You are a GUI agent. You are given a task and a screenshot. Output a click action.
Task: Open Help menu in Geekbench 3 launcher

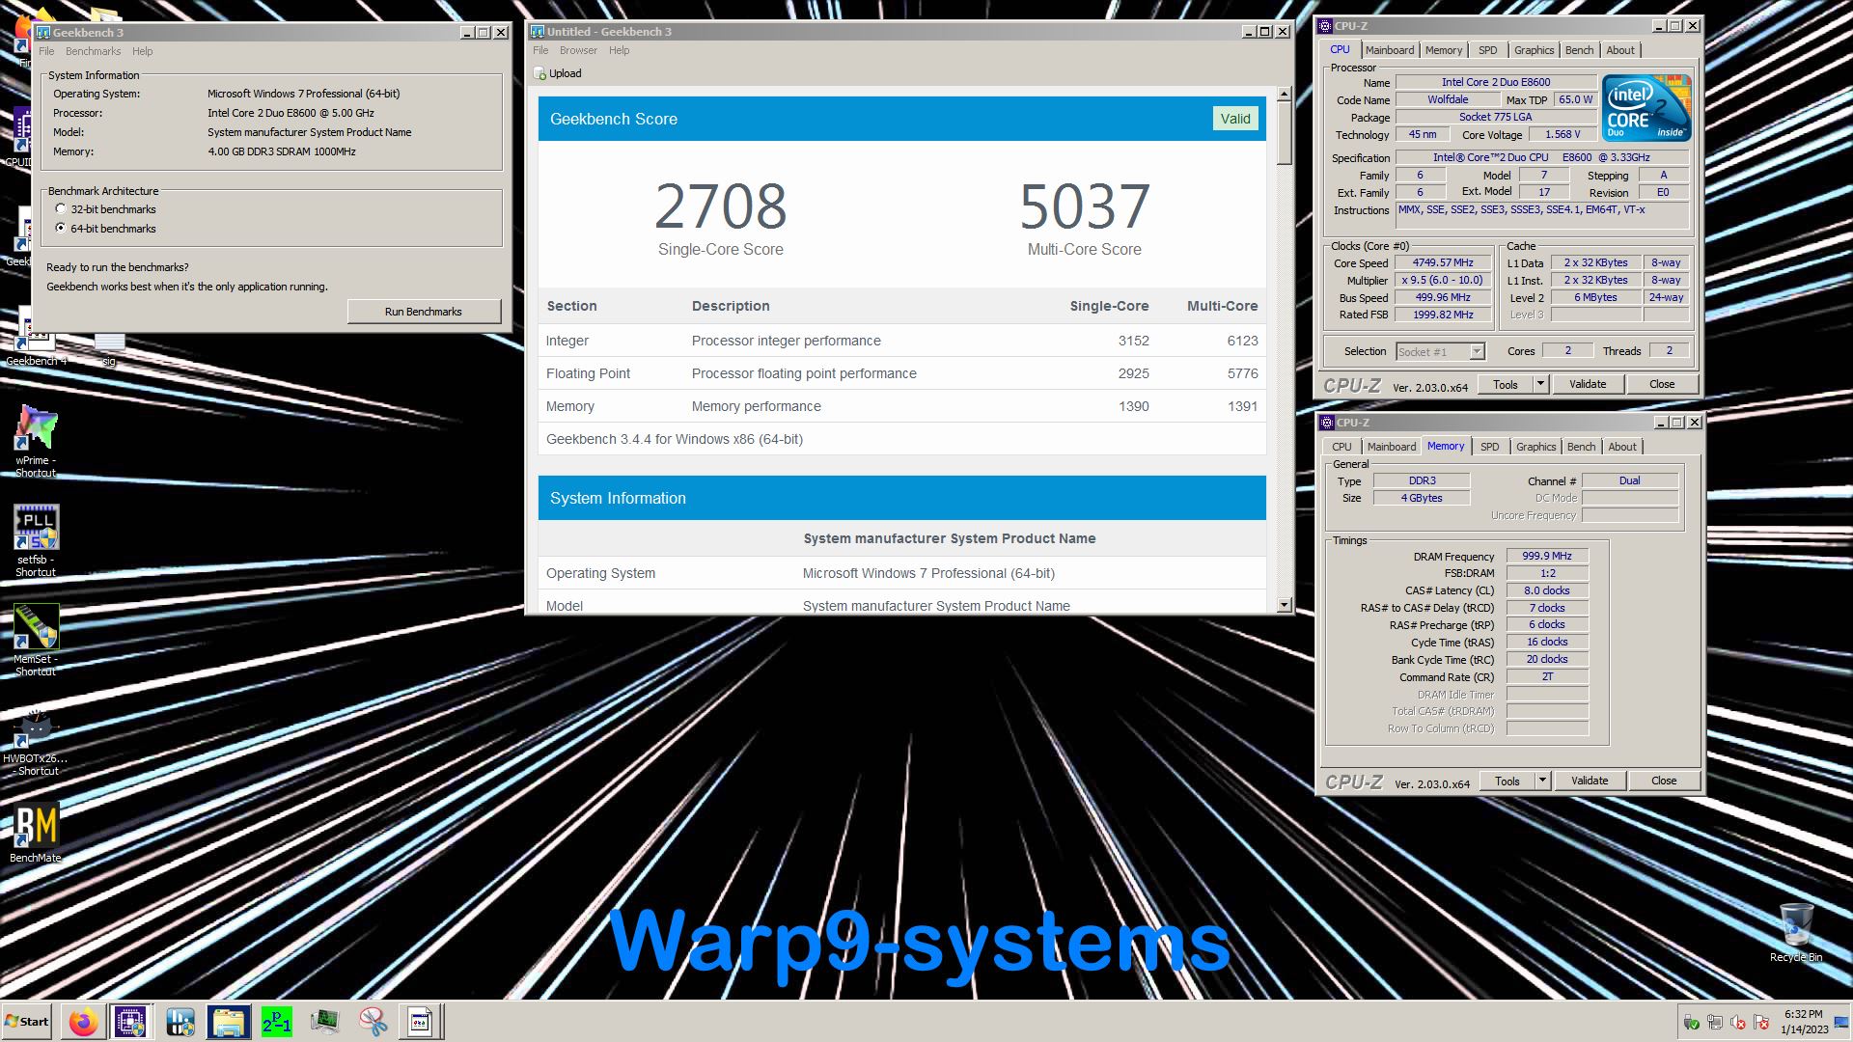[142, 51]
